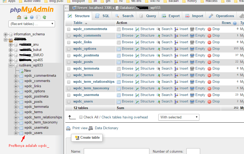
Task: Open the With selected dropdown
Action: point(179,117)
